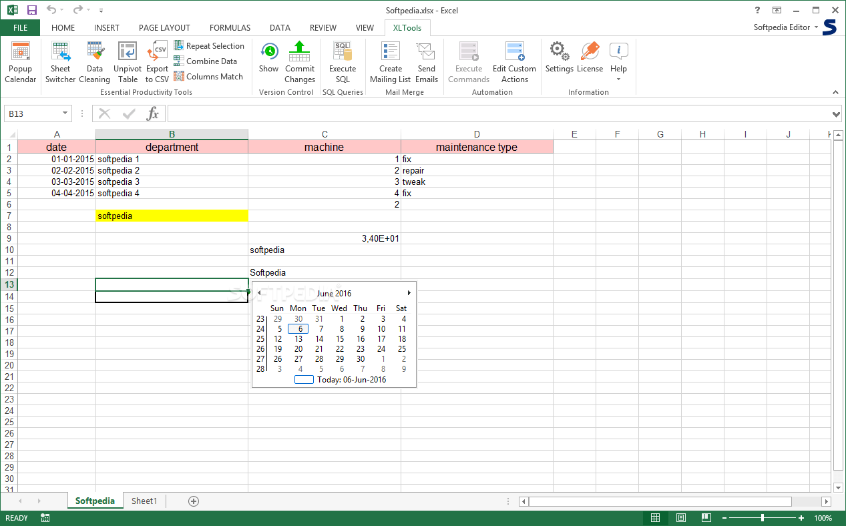Viewport: 846px width, 526px height.
Task: Click into the formula bar input
Action: click(x=498, y=113)
